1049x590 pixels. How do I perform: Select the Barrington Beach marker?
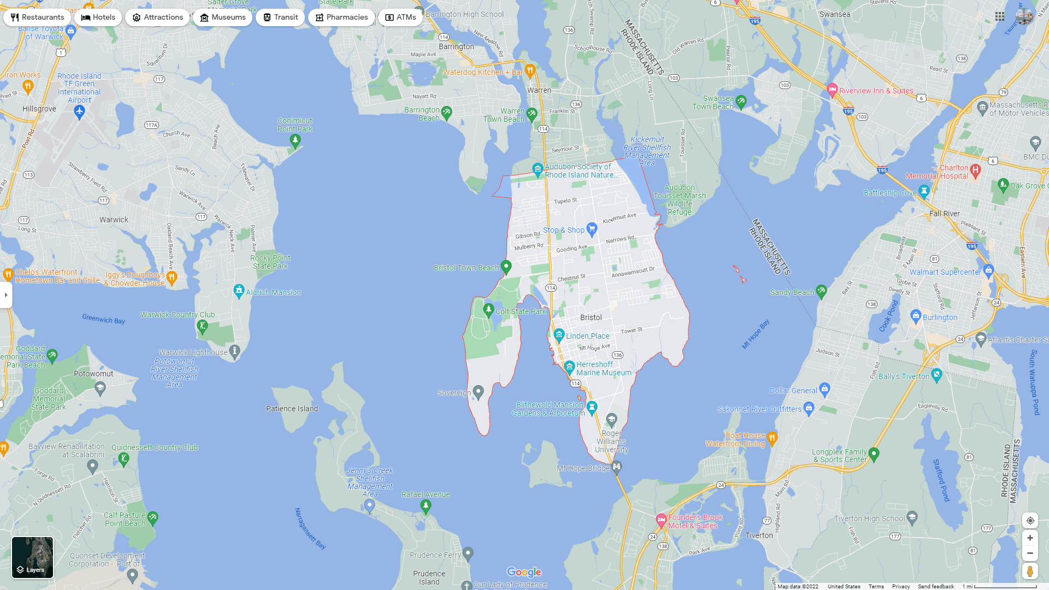click(446, 113)
